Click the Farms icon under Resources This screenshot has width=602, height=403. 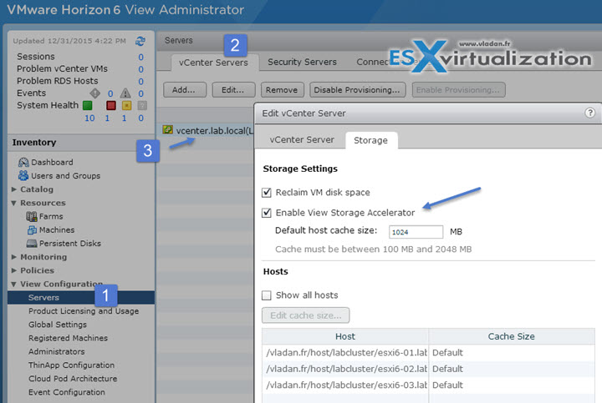[x=32, y=216]
